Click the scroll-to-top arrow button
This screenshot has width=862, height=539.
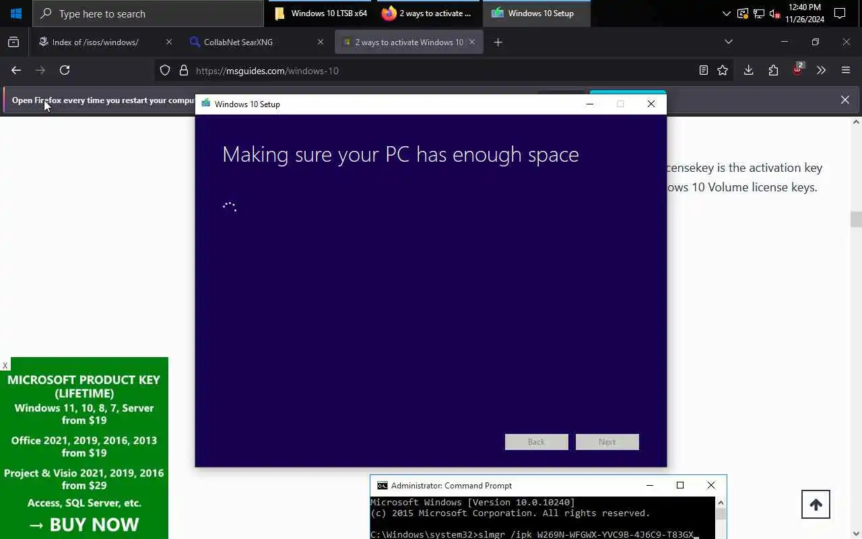click(816, 505)
